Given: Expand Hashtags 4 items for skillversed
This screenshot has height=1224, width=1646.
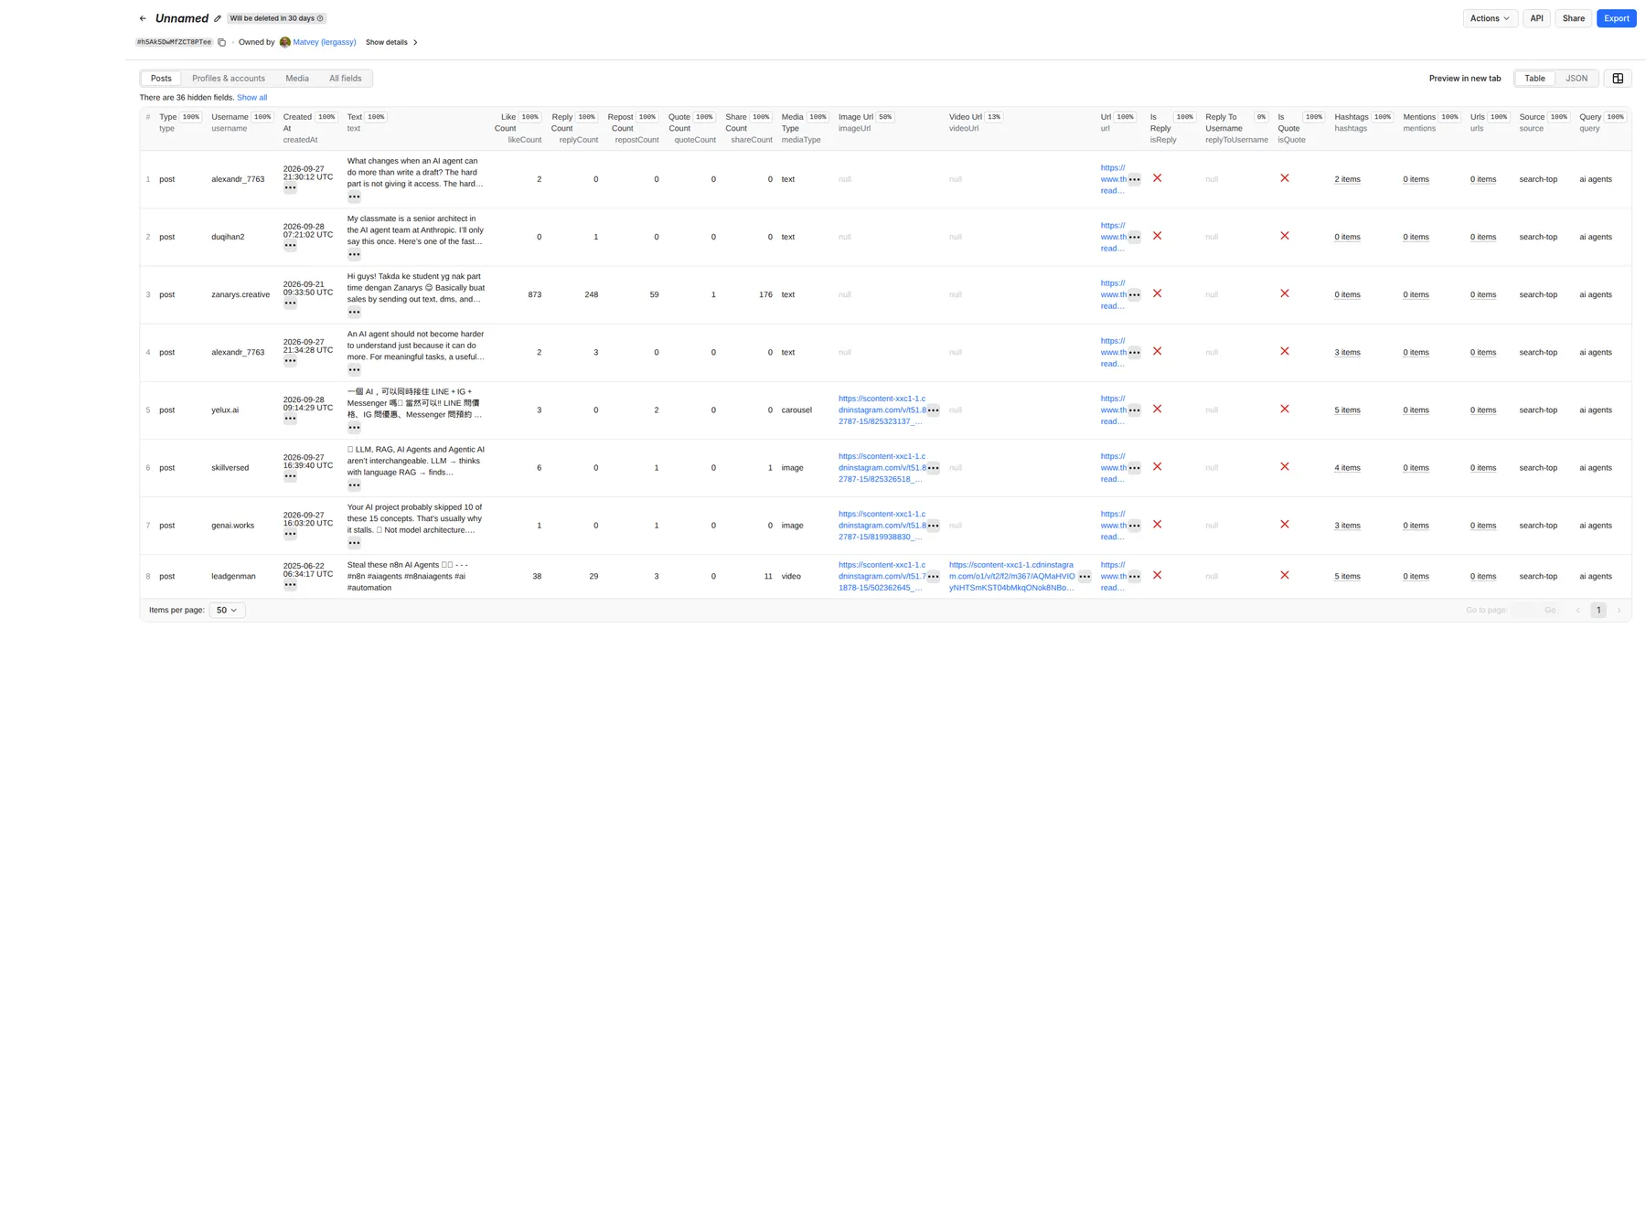Looking at the screenshot, I should [x=1347, y=468].
